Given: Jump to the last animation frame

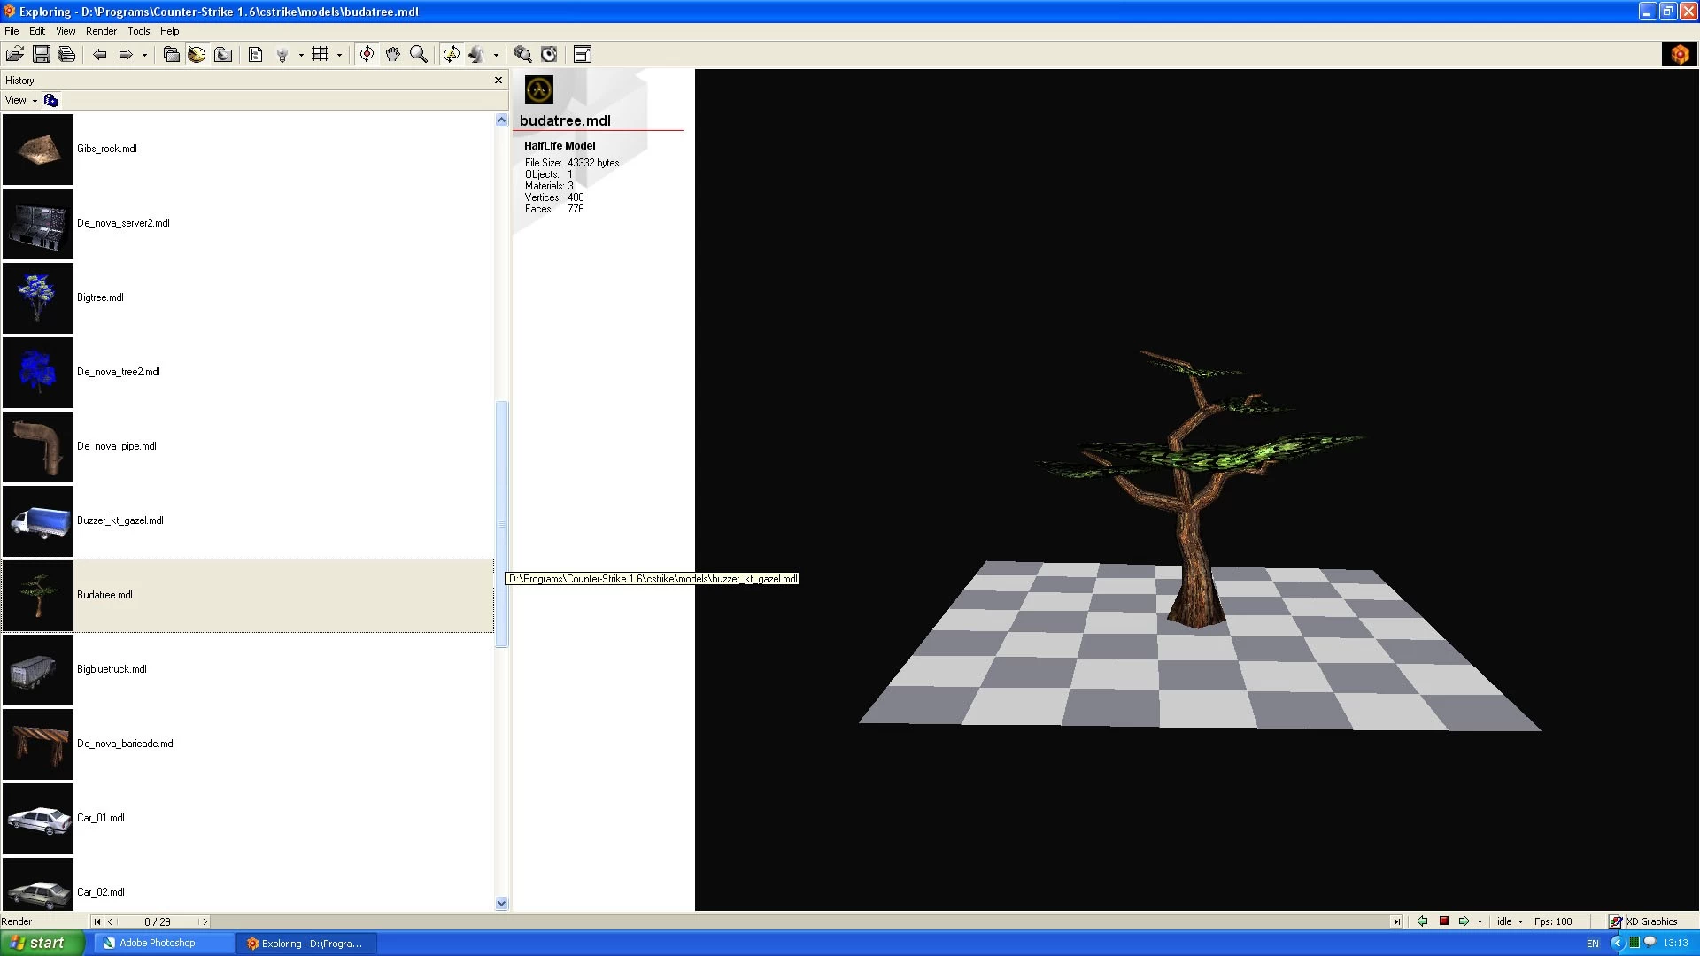Looking at the screenshot, I should coord(1397,922).
